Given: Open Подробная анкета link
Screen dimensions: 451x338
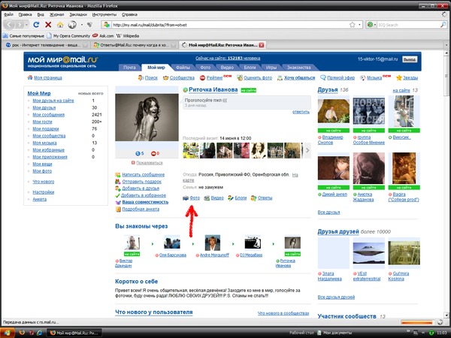Looking at the screenshot, I should pyautogui.click(x=141, y=210).
